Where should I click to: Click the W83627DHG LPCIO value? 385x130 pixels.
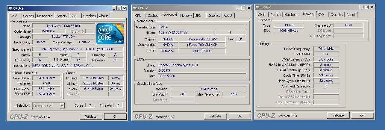tap(202, 51)
